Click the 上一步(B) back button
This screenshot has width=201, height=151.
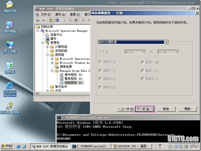(125, 109)
